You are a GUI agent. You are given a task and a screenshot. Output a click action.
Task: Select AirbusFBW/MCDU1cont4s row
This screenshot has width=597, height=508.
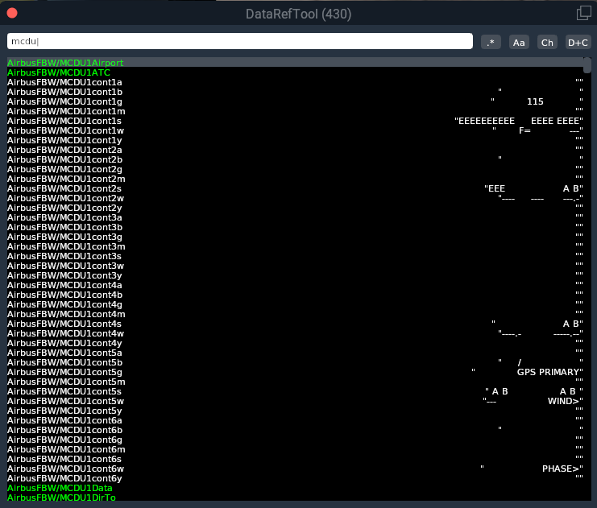click(x=295, y=324)
